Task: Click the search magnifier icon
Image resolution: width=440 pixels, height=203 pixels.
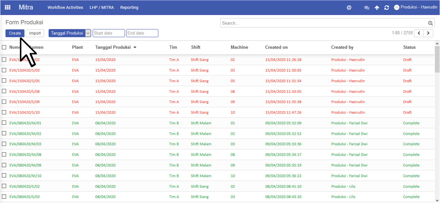Action: click(430, 23)
